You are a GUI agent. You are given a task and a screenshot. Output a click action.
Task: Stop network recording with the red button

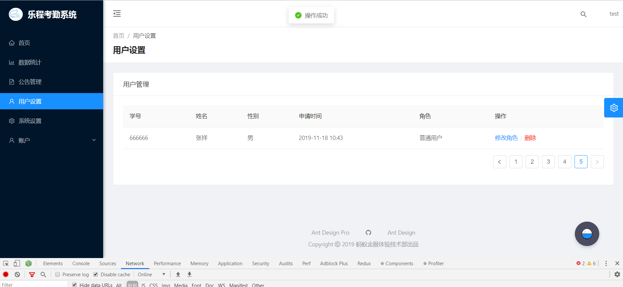[6, 274]
